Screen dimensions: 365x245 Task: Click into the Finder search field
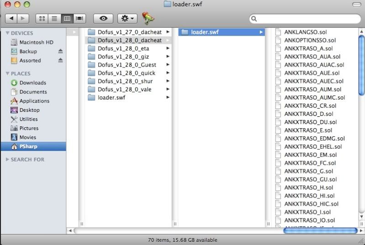305,19
